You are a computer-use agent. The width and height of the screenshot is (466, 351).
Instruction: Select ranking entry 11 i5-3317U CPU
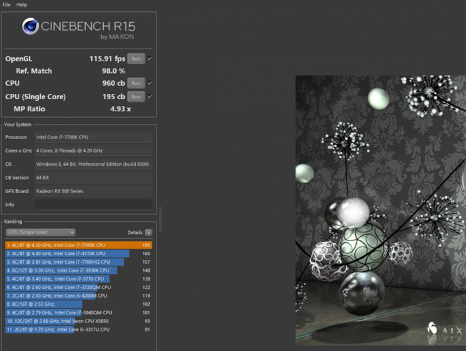click(x=79, y=330)
